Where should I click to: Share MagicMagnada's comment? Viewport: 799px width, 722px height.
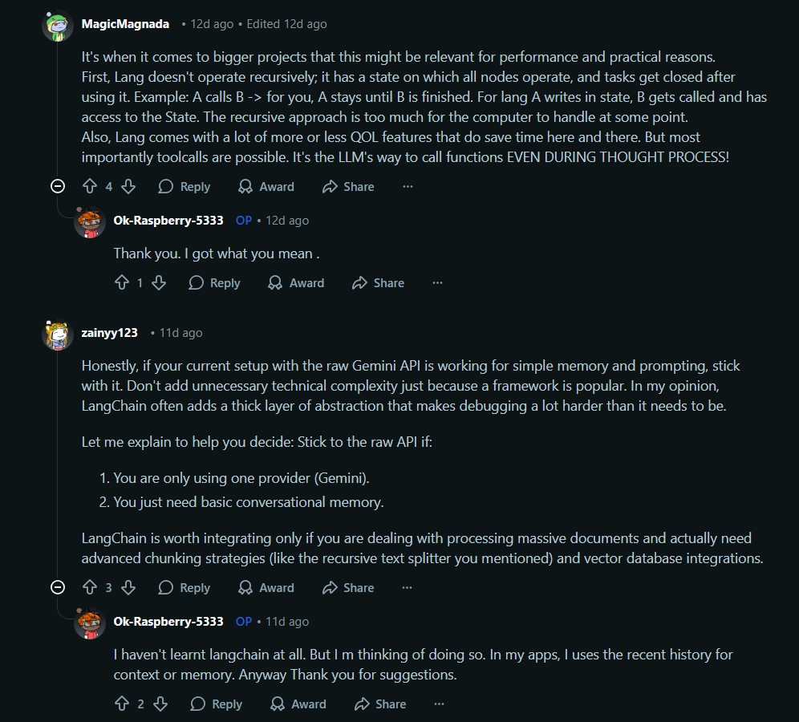(x=348, y=186)
